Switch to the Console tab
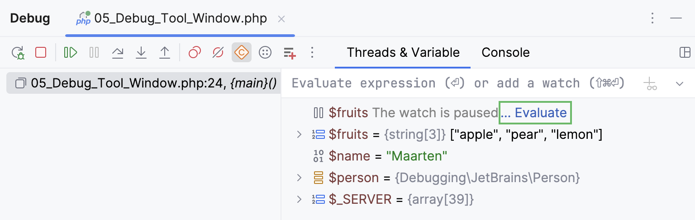 click(505, 53)
